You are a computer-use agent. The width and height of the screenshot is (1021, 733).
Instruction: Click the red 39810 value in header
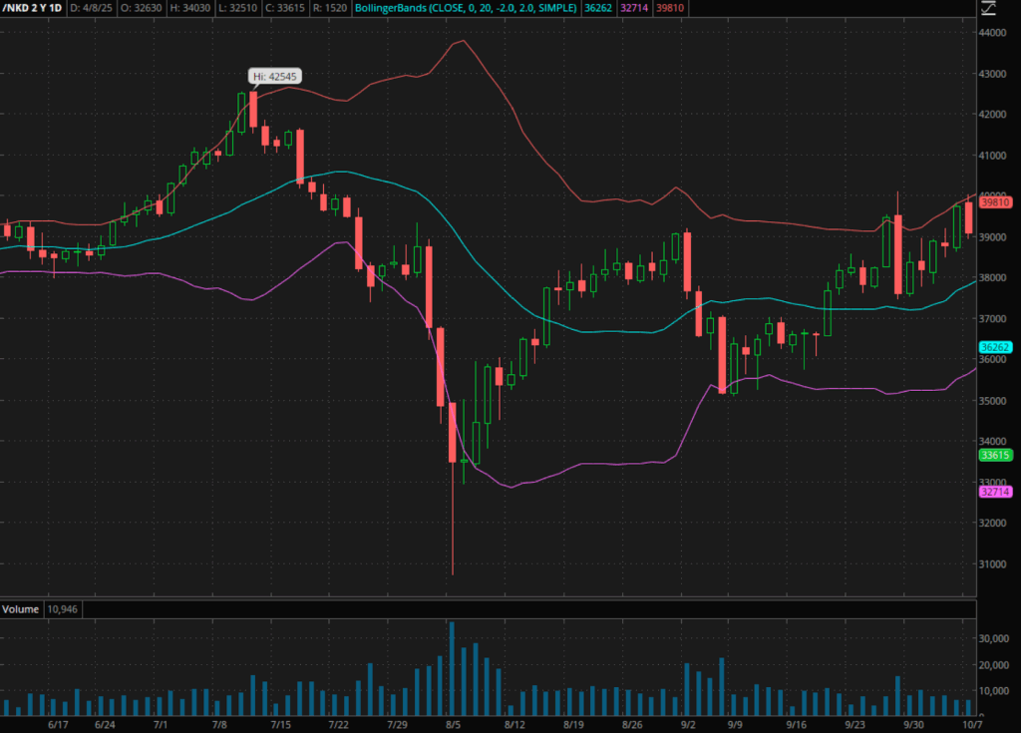coord(670,8)
